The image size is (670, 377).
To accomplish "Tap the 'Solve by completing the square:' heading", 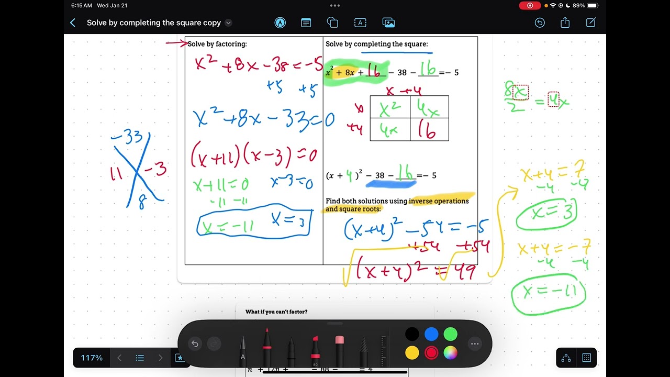I will click(x=376, y=44).
